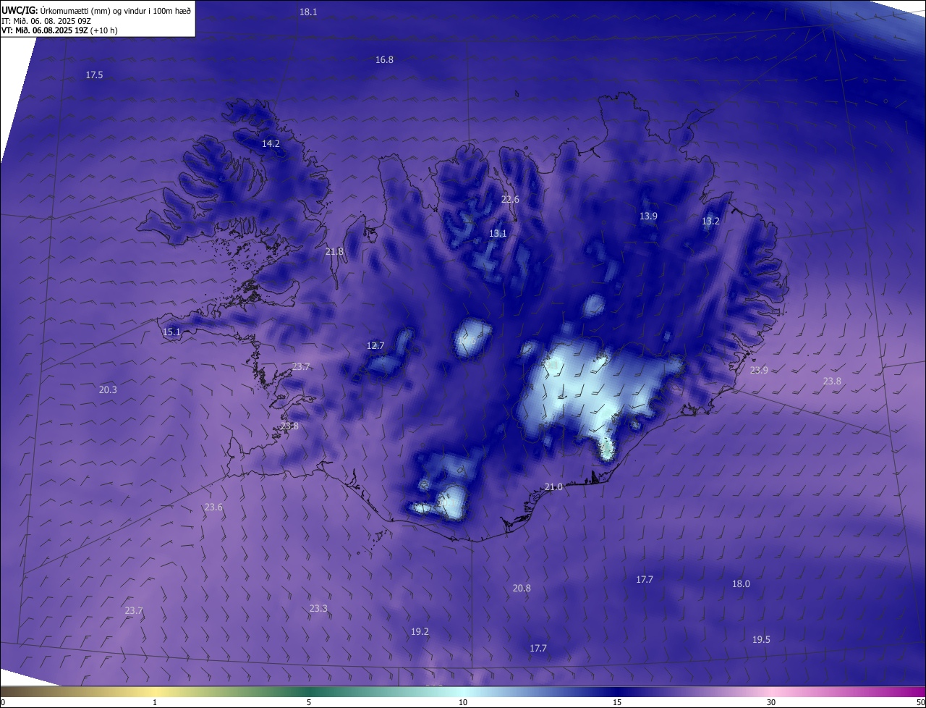Select the 17.5 value label
The width and height of the screenshot is (926, 708).
(94, 75)
